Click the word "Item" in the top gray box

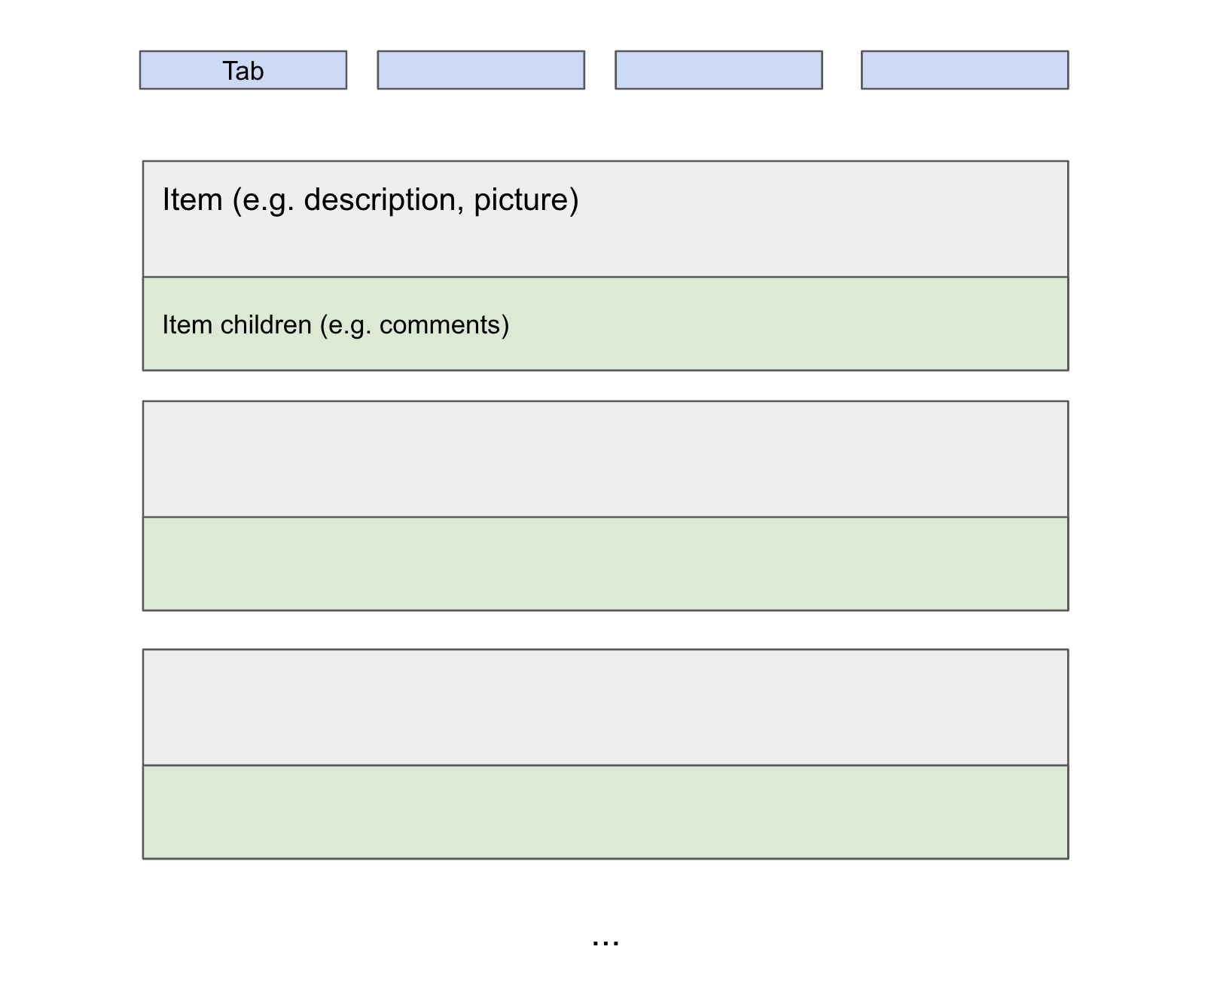[193, 200]
